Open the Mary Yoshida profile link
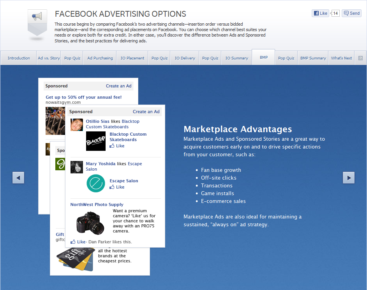Screen dimensions: 367x290 (101, 164)
